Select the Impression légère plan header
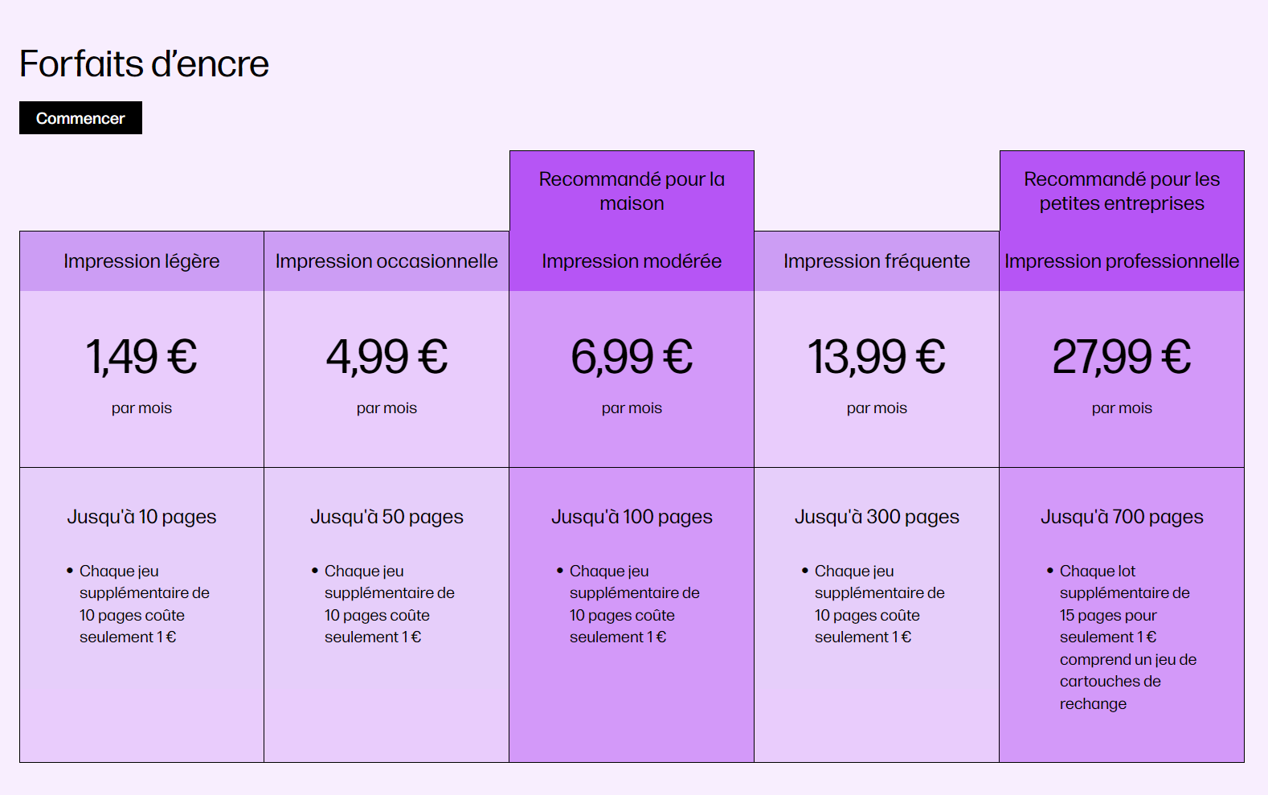 (x=141, y=260)
